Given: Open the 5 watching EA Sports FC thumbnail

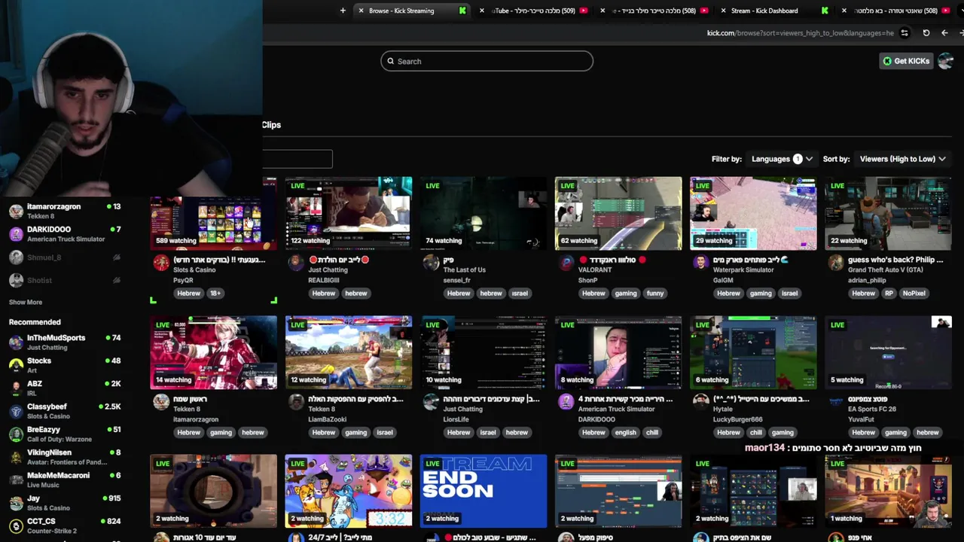Looking at the screenshot, I should coord(888,352).
